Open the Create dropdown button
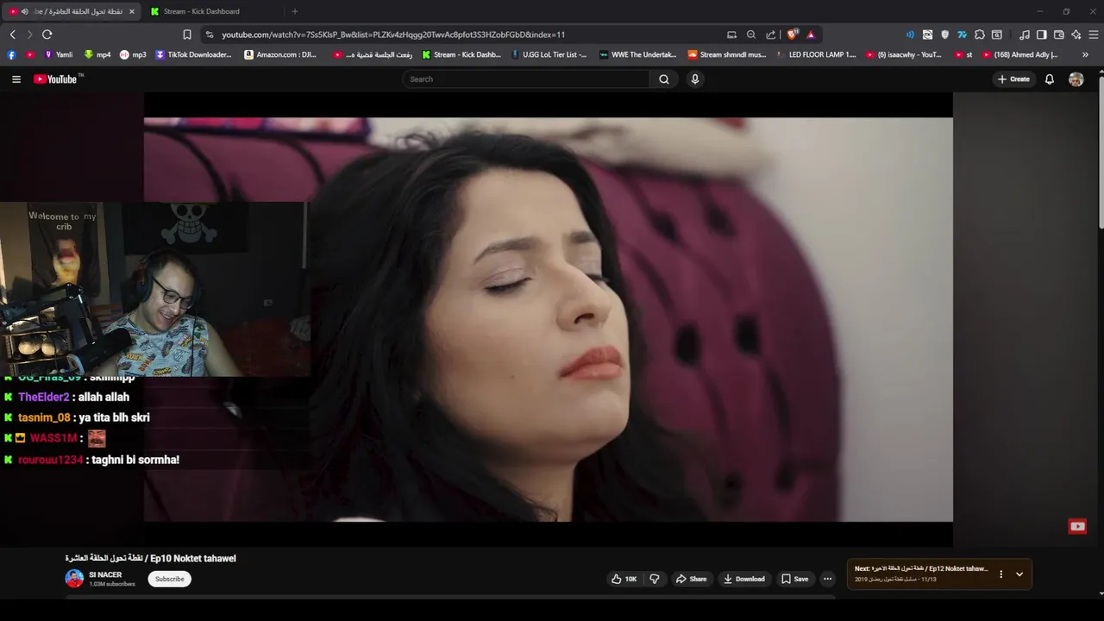The image size is (1104, 621). 1013,79
